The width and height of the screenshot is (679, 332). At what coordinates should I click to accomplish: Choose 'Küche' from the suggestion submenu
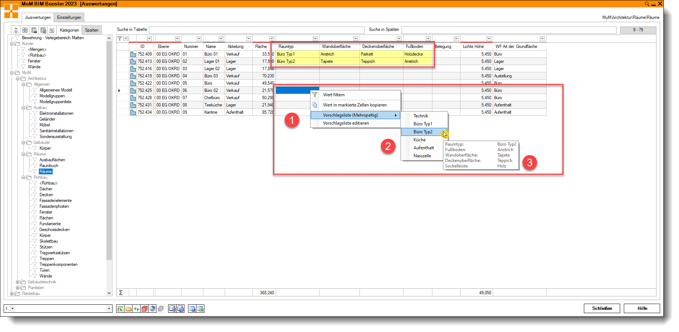click(419, 140)
